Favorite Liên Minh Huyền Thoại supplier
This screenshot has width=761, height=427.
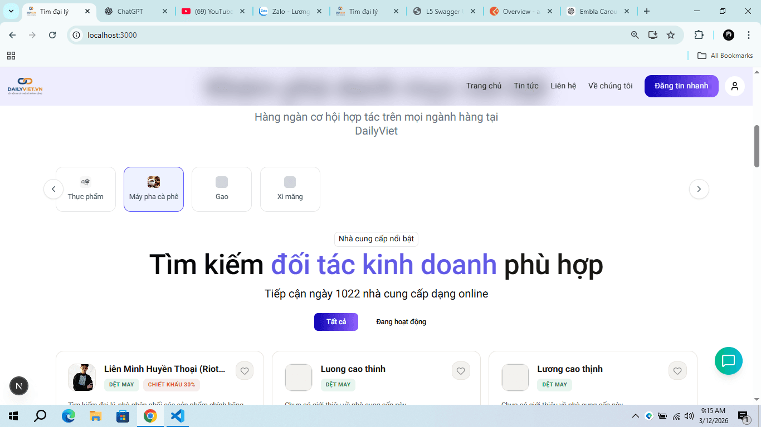pyautogui.click(x=245, y=371)
